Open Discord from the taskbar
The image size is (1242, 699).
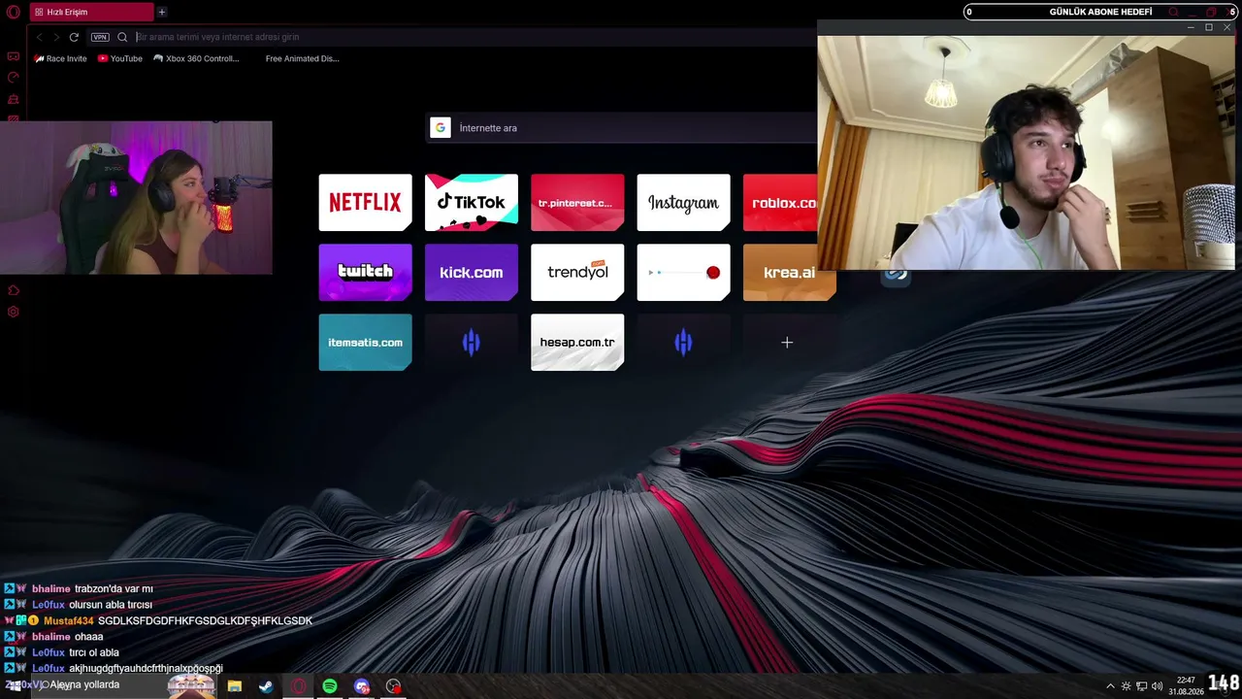pos(362,686)
